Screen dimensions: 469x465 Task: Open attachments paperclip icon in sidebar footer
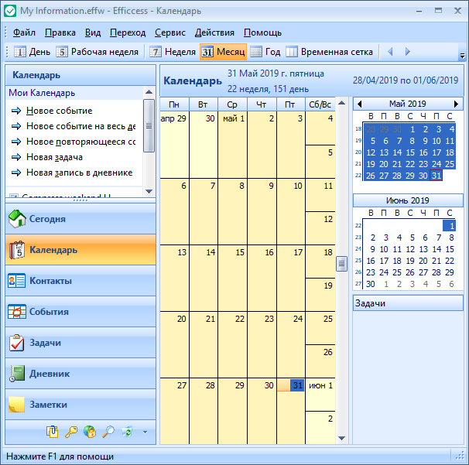tap(53, 432)
